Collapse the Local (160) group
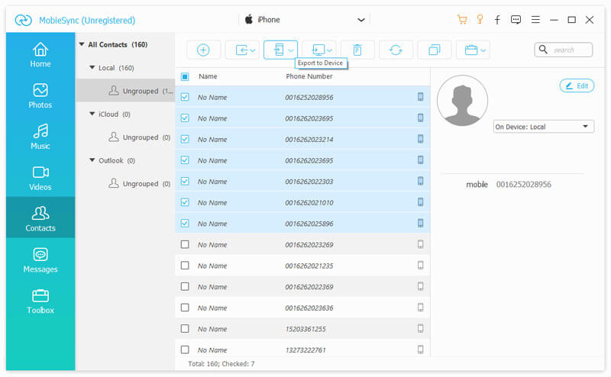Viewport: 611px width, 377px height. pos(92,67)
